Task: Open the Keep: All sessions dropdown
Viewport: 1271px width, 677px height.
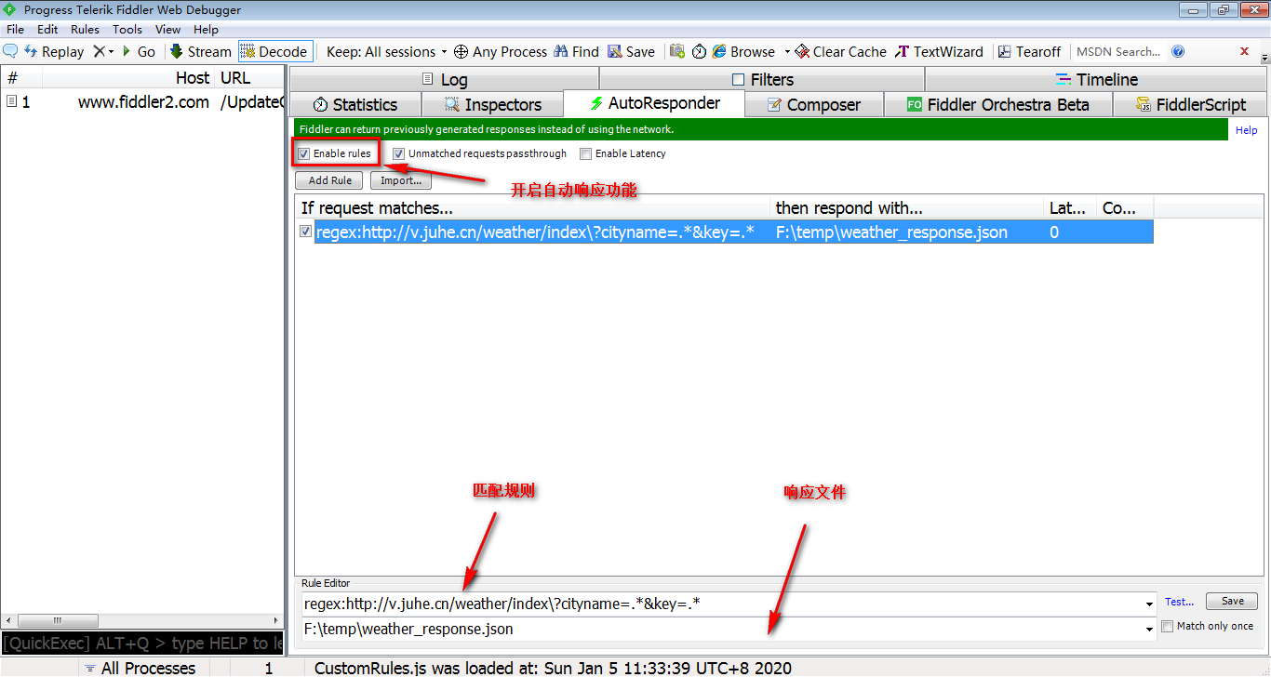Action: pos(386,51)
